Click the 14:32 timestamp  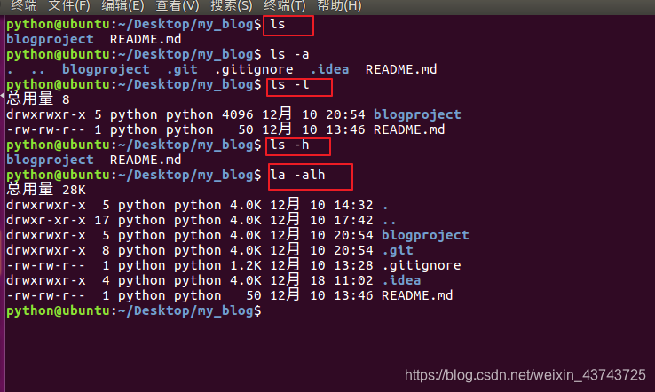click(x=353, y=206)
